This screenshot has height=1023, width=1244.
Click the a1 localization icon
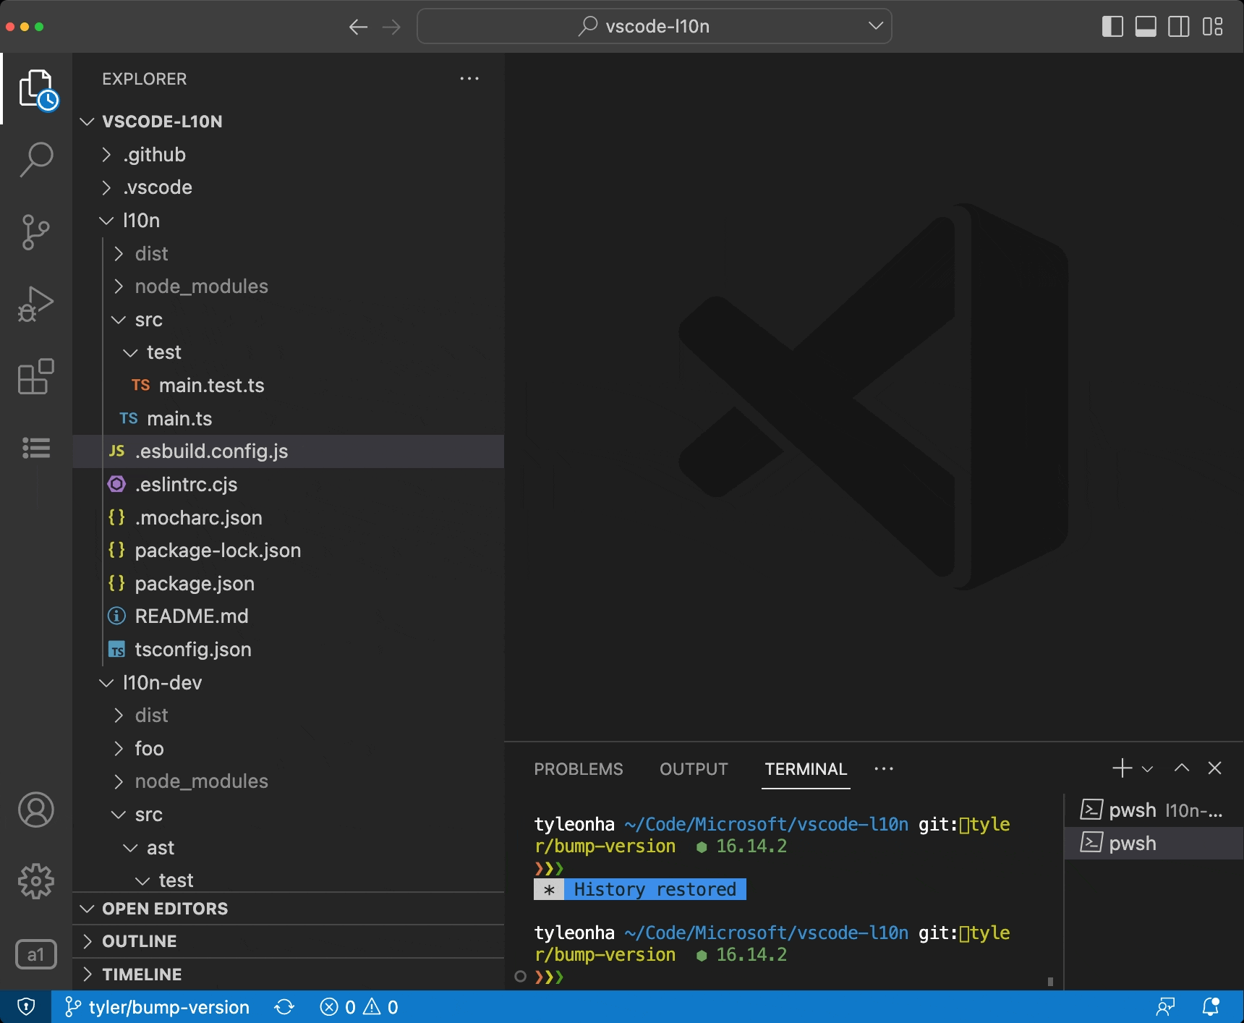pos(36,954)
